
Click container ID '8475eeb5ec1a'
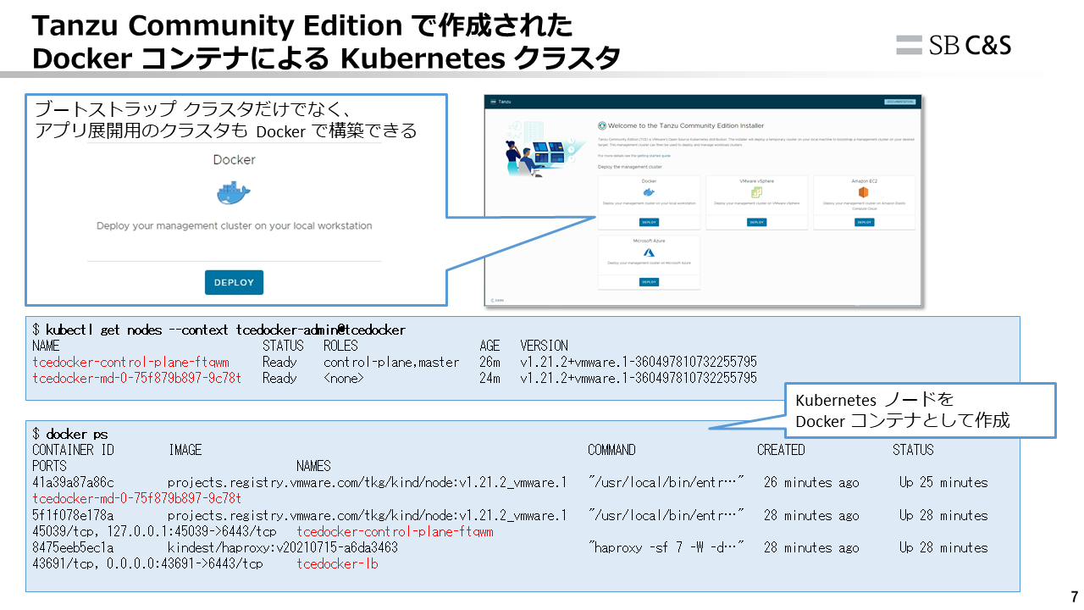click(x=73, y=547)
